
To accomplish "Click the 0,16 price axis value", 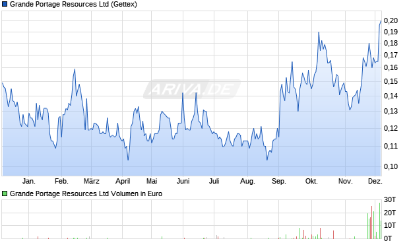I will [x=391, y=67].
